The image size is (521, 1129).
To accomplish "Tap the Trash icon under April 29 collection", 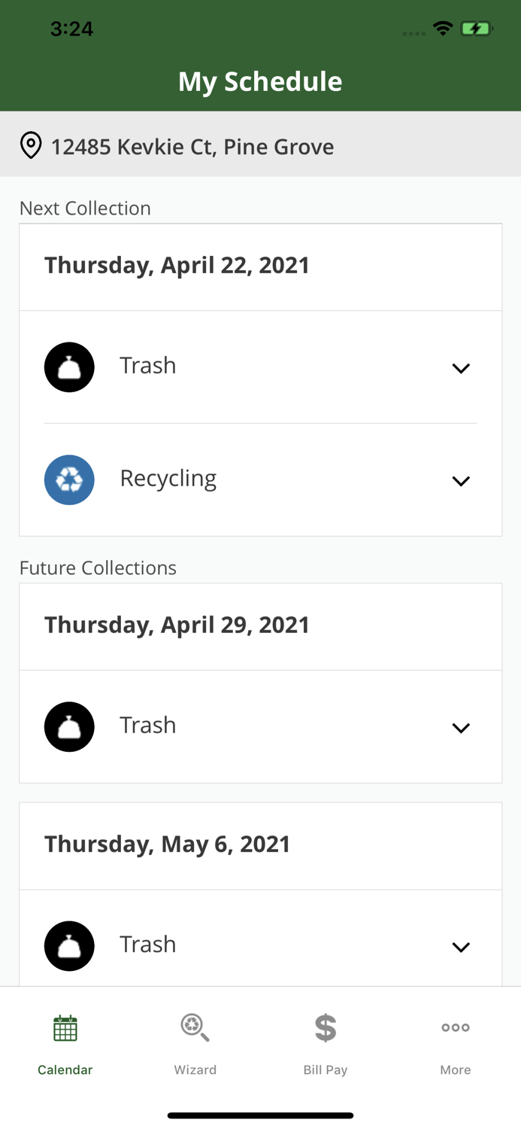I will 69,726.
